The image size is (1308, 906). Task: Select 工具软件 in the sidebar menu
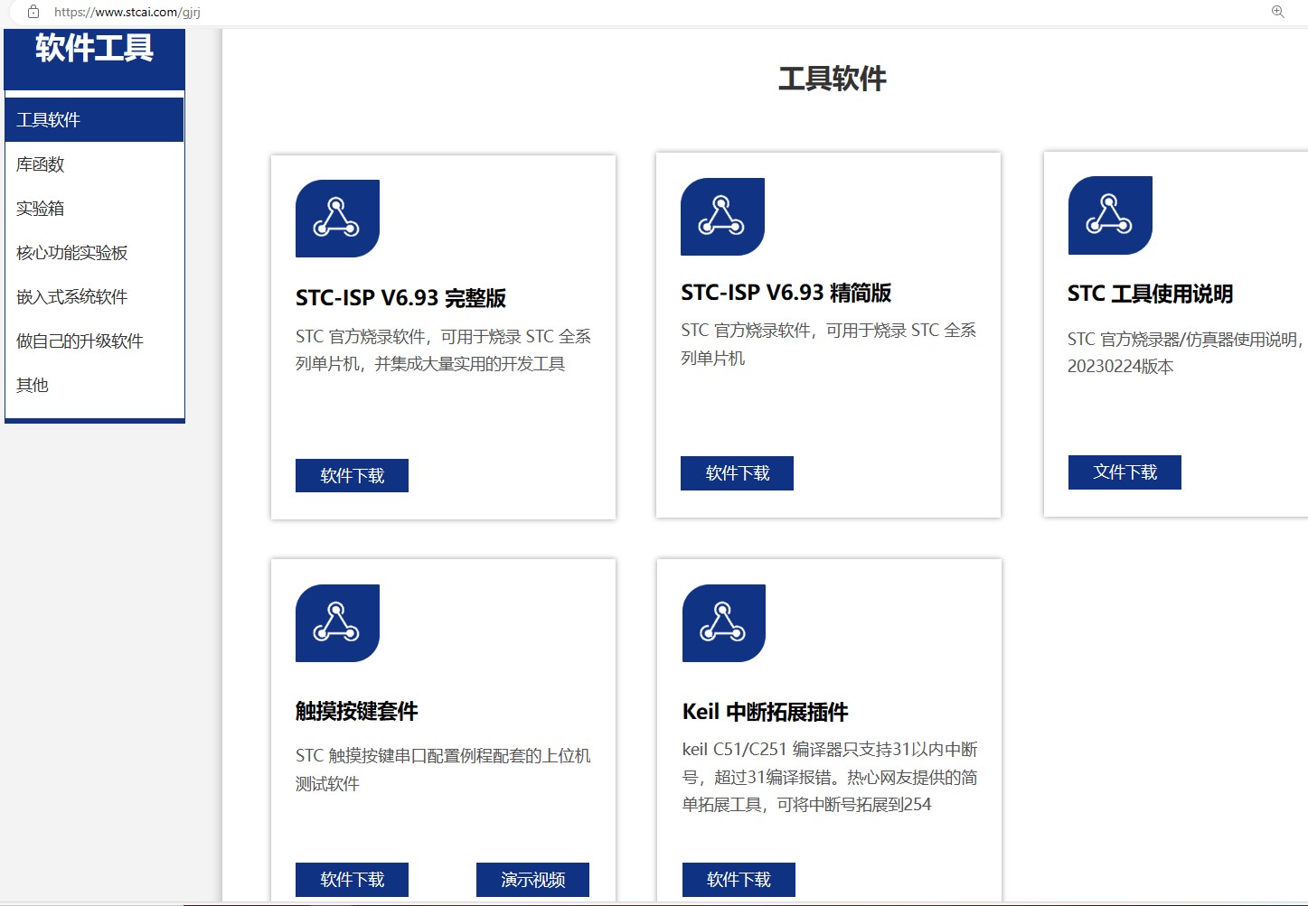[x=94, y=120]
